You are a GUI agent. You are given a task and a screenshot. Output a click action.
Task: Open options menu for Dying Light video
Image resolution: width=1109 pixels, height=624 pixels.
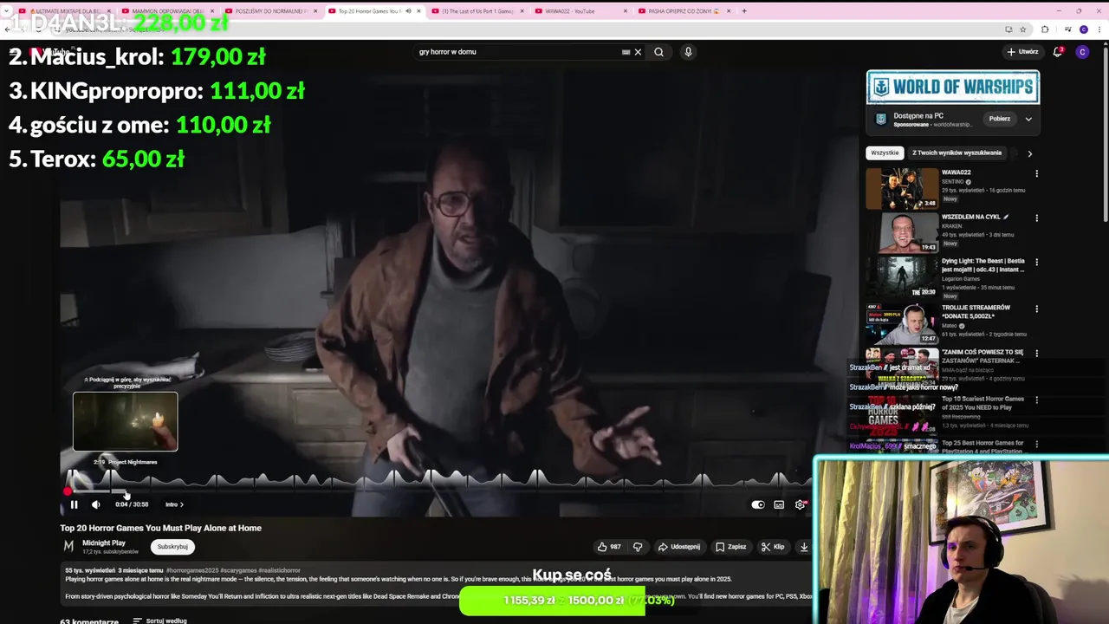pyautogui.click(x=1036, y=262)
